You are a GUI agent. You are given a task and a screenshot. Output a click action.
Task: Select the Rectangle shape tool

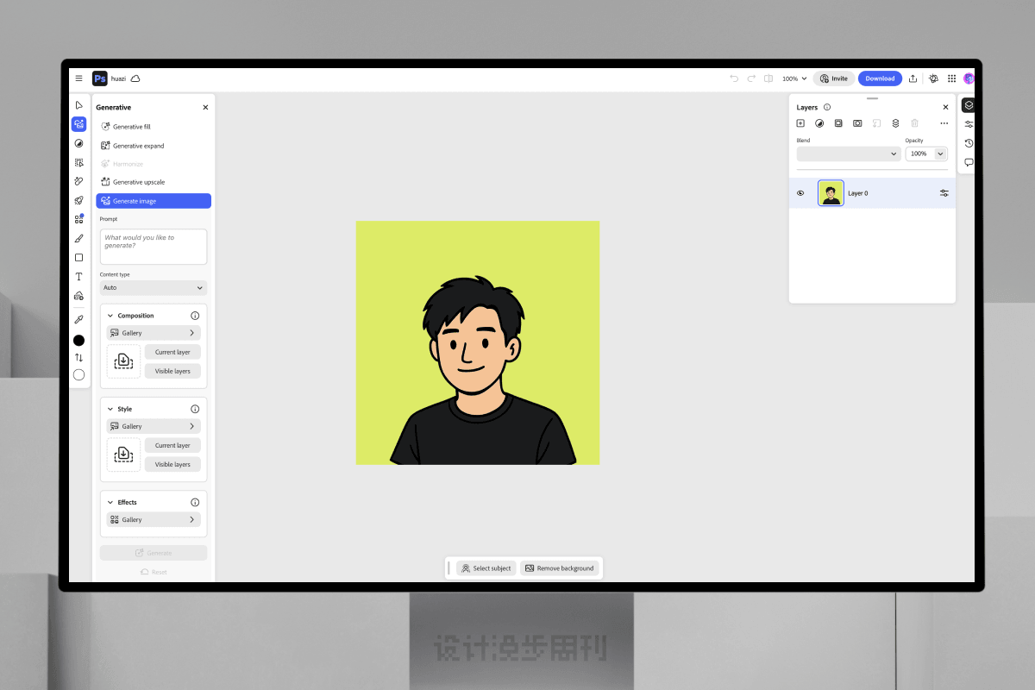[79, 258]
